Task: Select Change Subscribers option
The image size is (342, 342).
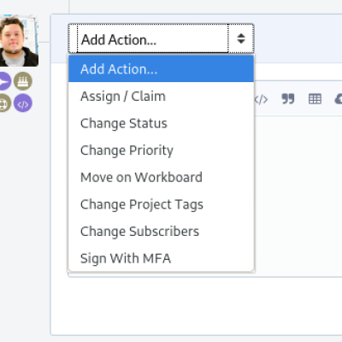Action: 161,232
